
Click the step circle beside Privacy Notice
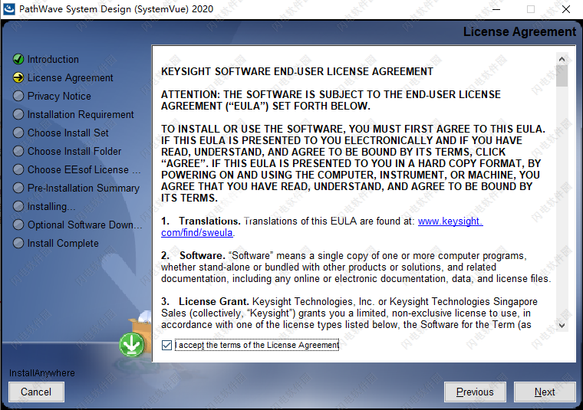tap(18, 96)
